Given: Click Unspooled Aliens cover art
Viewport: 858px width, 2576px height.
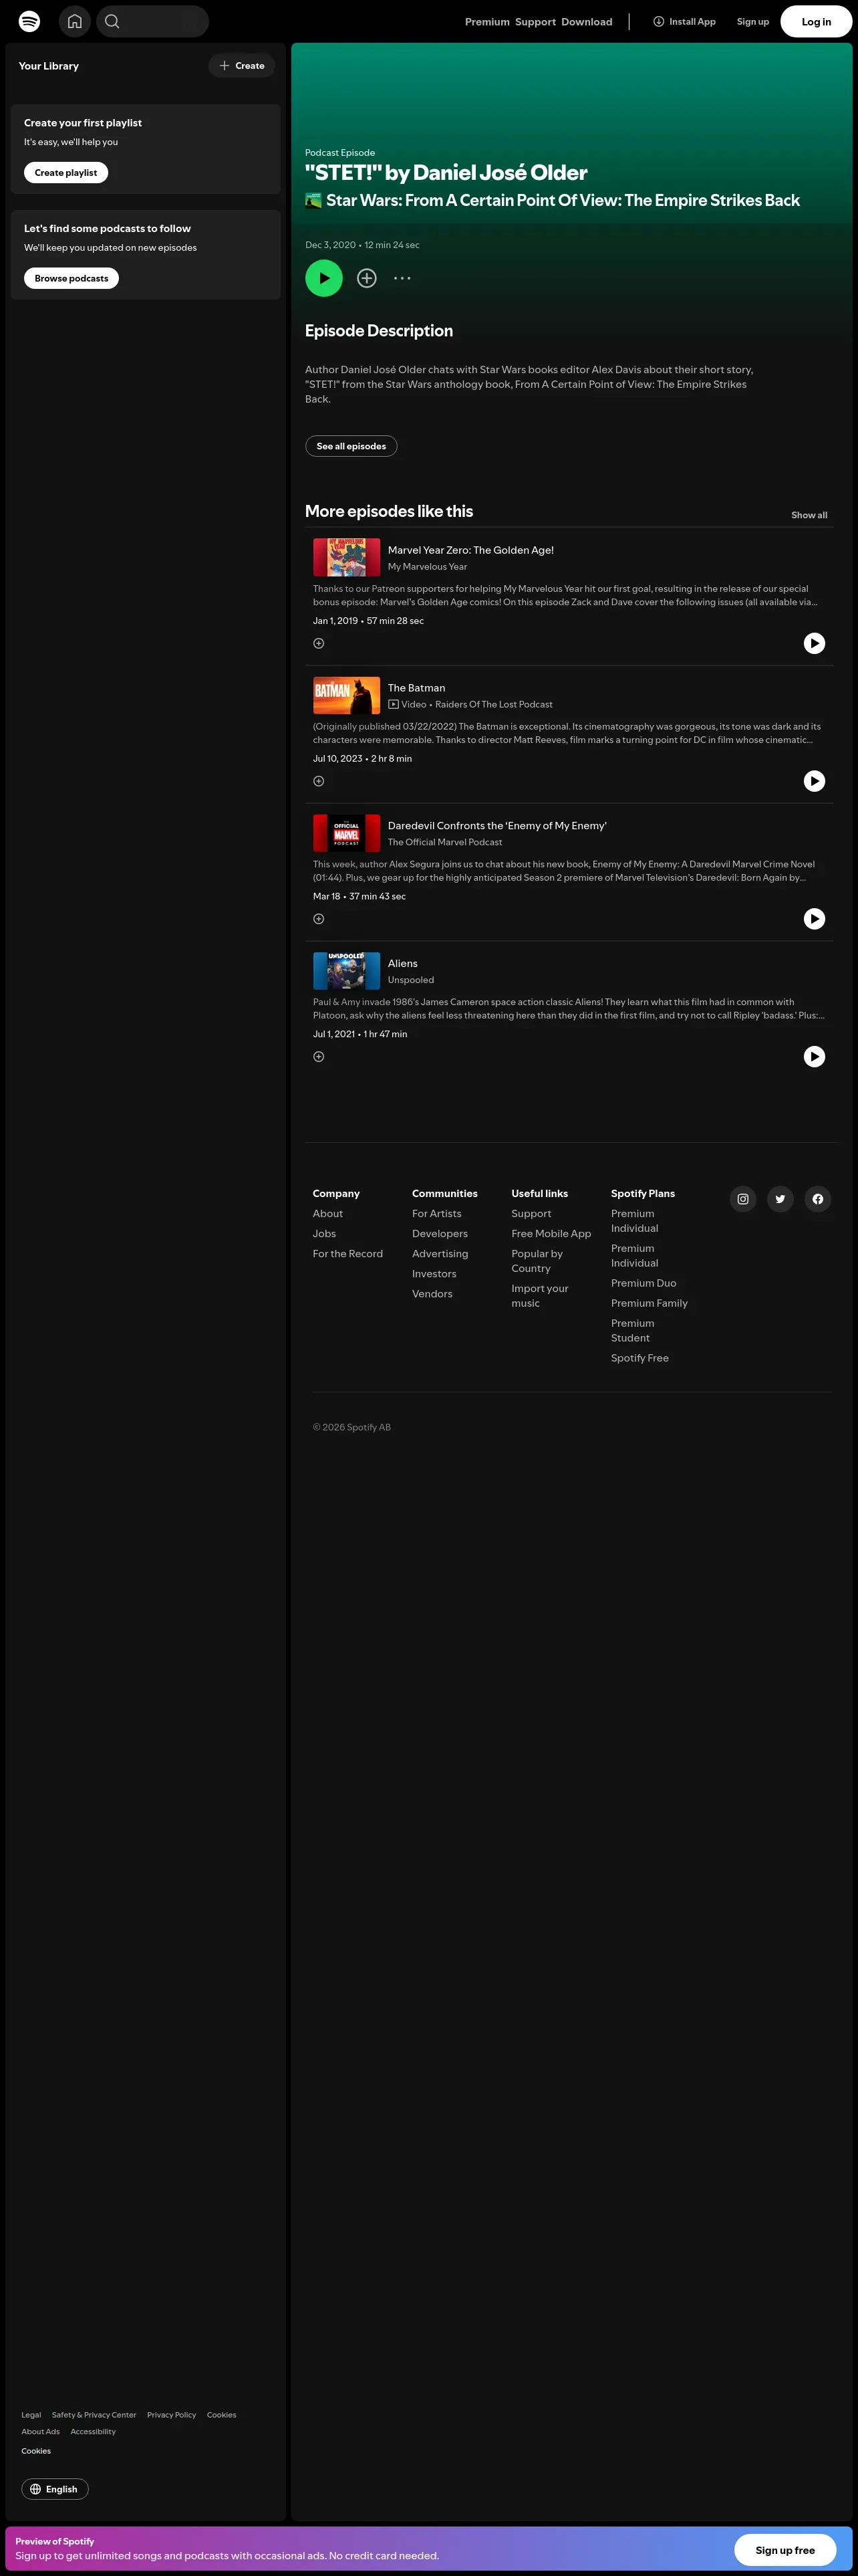Looking at the screenshot, I should [347, 971].
